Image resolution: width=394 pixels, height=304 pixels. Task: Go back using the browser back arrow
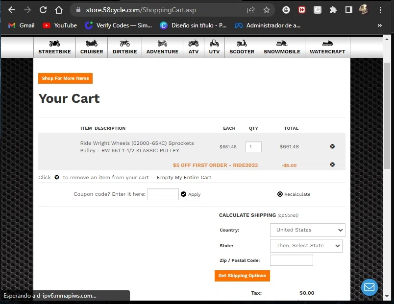click(x=12, y=10)
